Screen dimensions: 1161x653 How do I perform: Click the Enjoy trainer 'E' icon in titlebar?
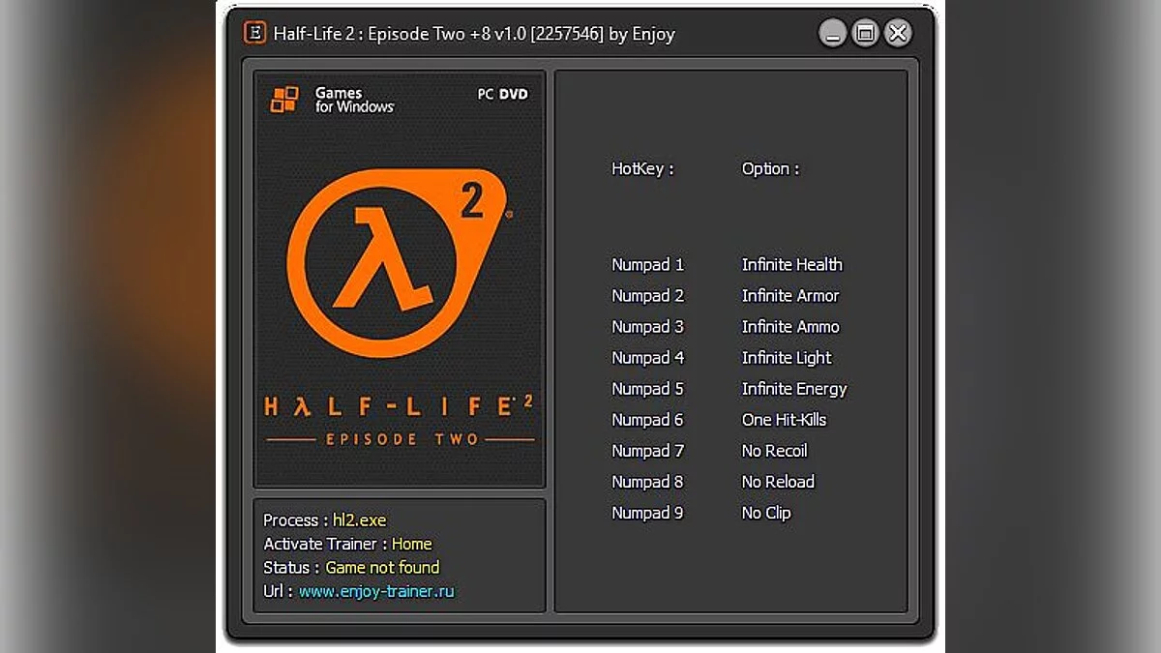254,32
